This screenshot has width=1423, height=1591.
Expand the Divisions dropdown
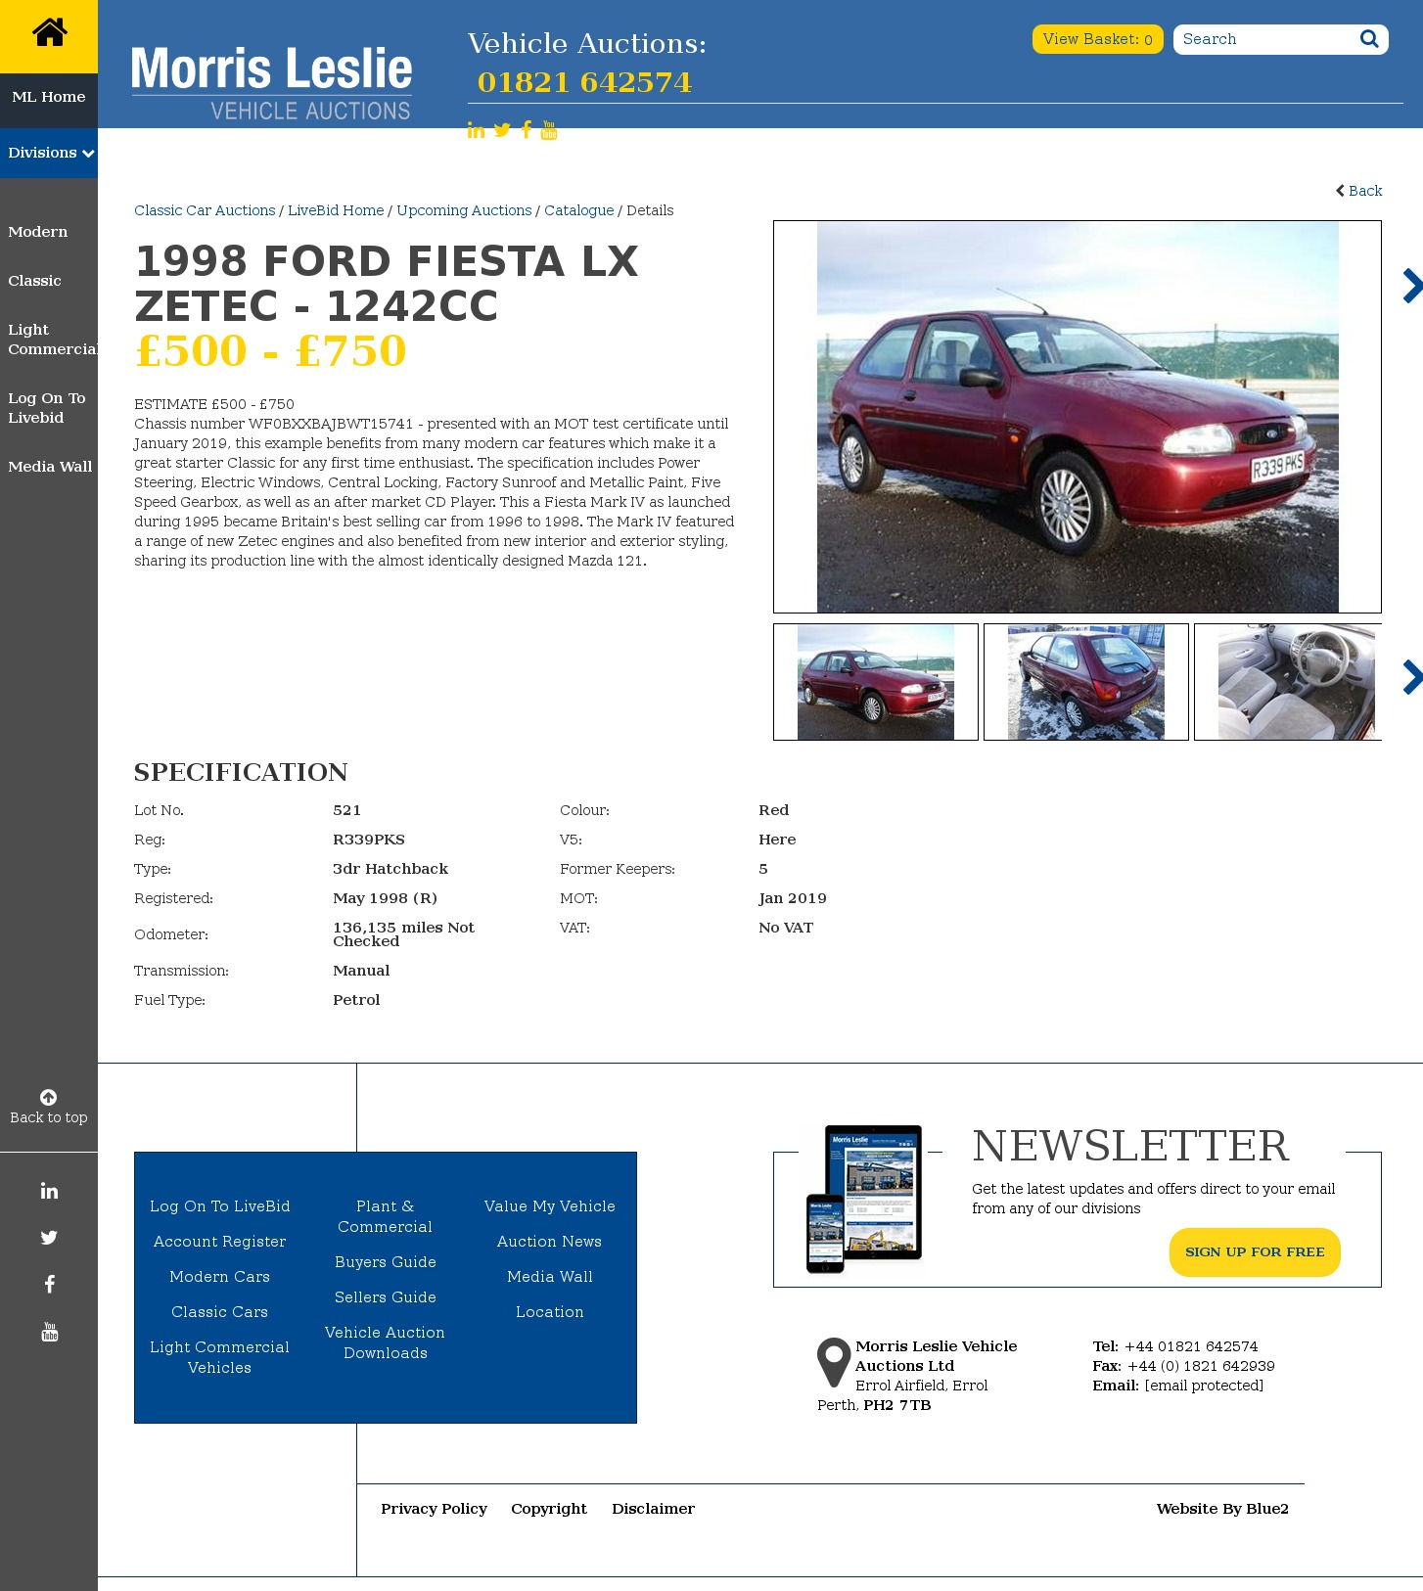click(49, 153)
